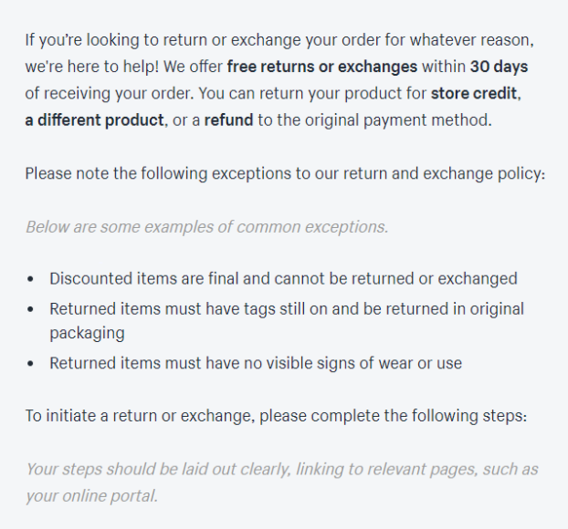Click the phrase 'original payment method'
568x529 pixels.
[397, 120]
